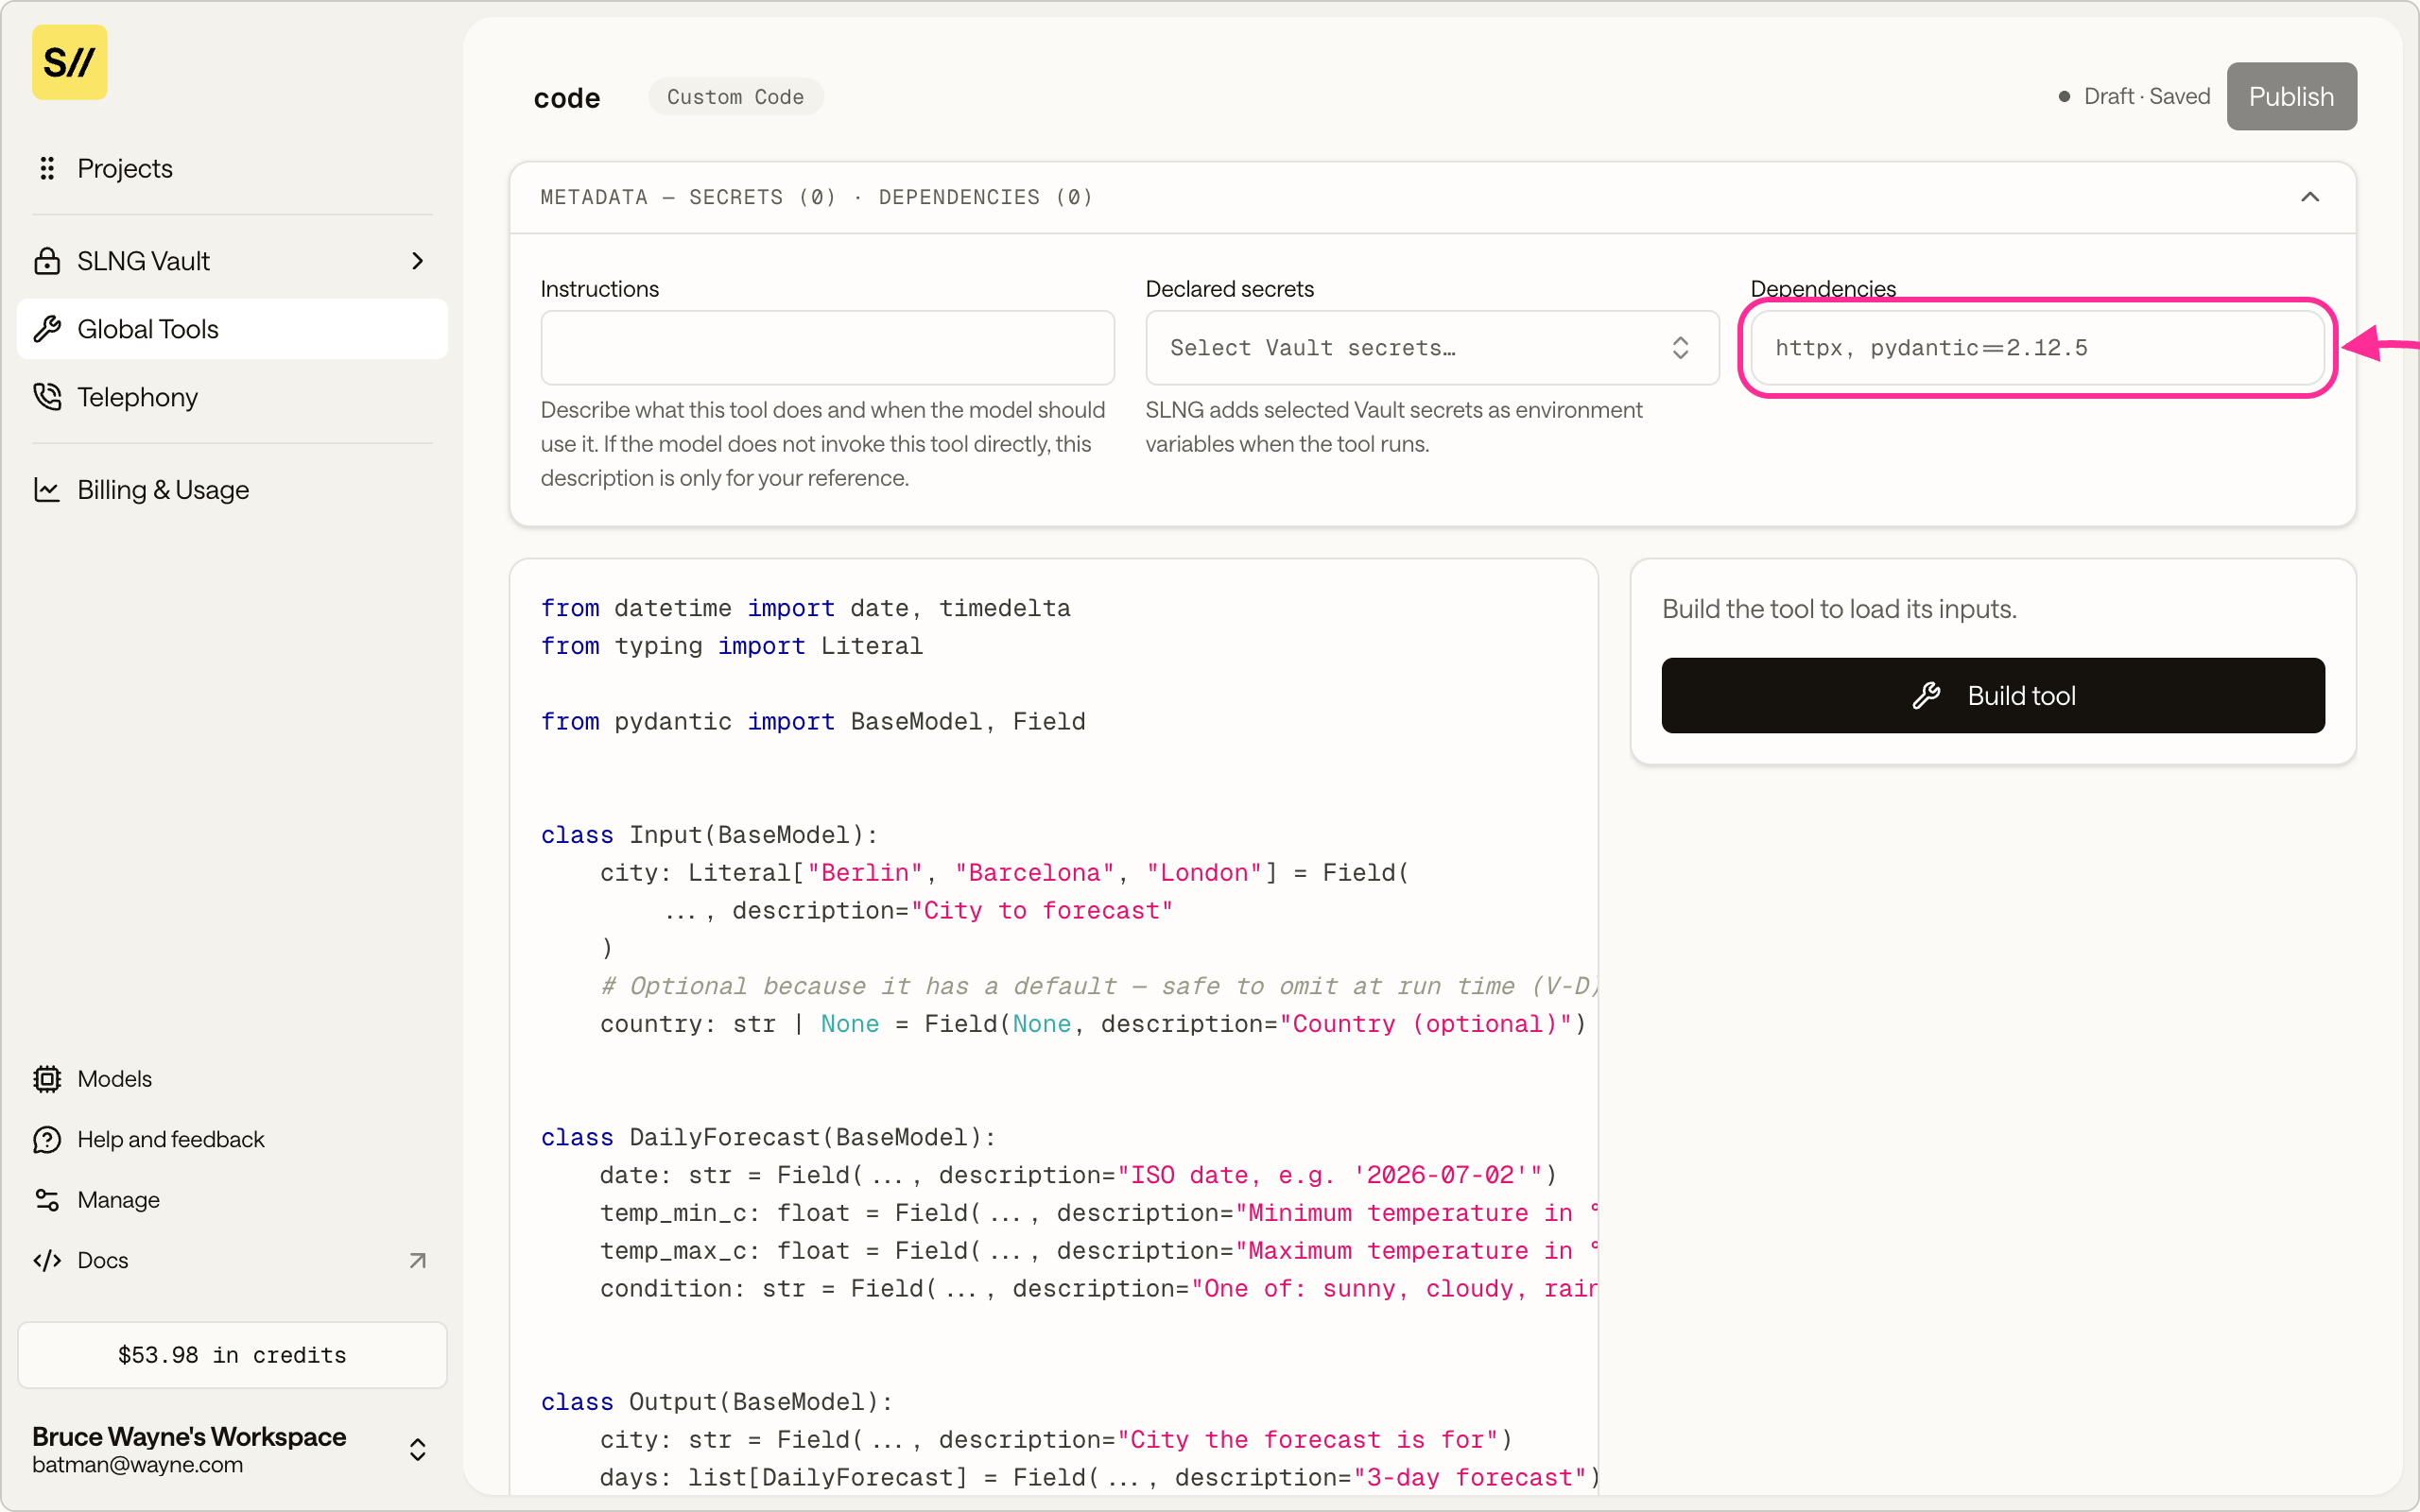Click the Custom Code badge
Viewport: 2420px width, 1512px height.
click(x=735, y=97)
